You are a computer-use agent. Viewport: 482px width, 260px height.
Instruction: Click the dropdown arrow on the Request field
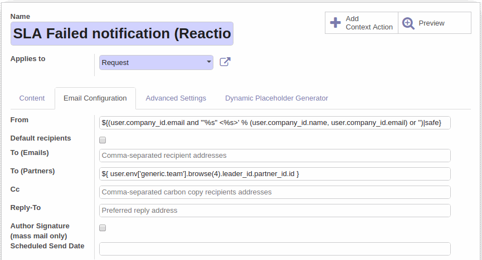209,62
